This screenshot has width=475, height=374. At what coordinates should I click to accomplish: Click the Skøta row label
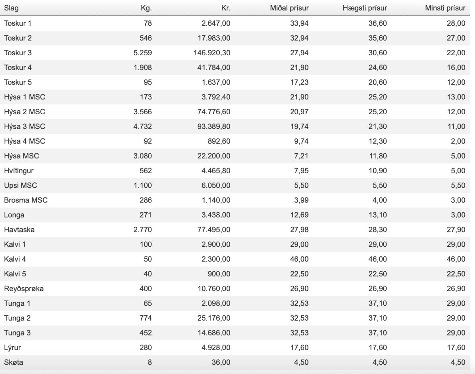tap(14, 362)
